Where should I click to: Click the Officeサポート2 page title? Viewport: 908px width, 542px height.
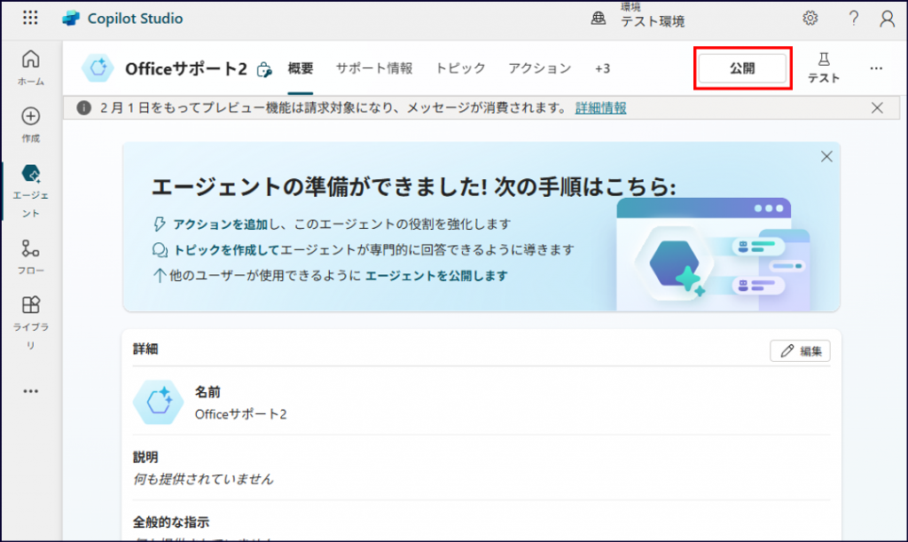186,69
